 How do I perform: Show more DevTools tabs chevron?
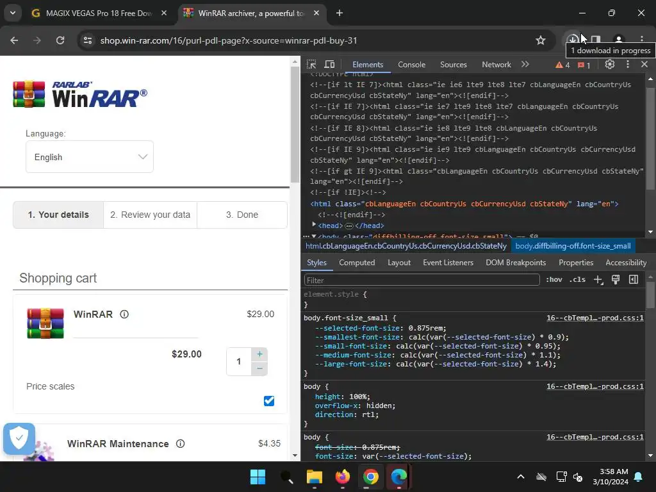click(525, 65)
